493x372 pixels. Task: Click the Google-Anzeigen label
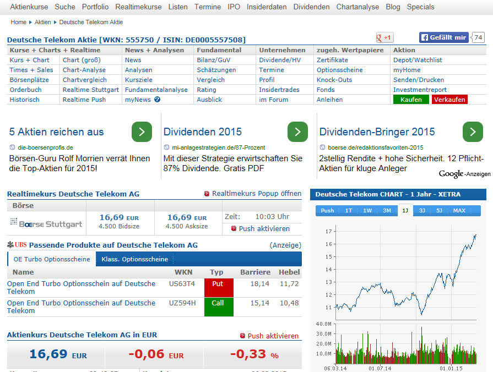(465, 174)
